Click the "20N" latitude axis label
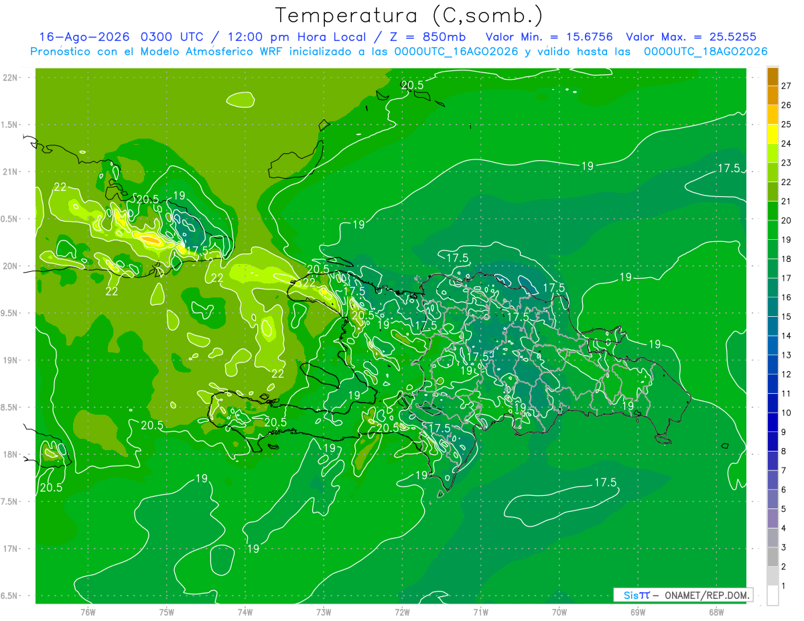Image resolution: width=804 pixels, height=621 pixels. tap(11, 267)
